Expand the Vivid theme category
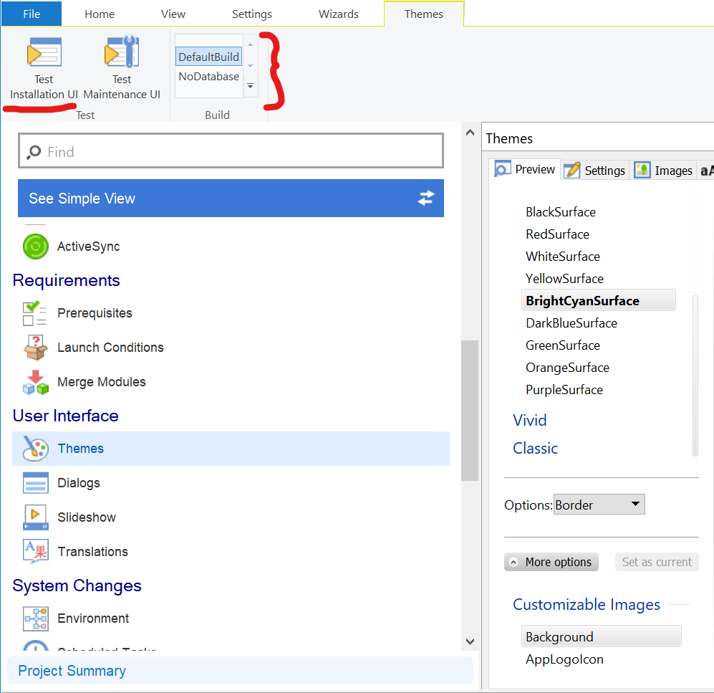 pyautogui.click(x=530, y=420)
